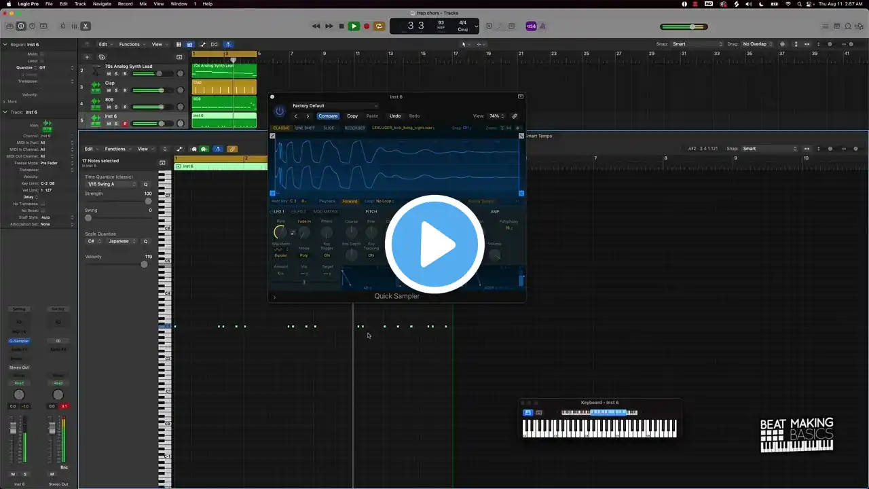Viewport: 869px width, 489px height.
Task: Adjust the Velocity slider in Piano Roll
Action: coord(117,264)
